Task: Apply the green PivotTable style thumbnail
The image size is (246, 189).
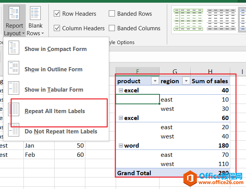Action: pos(188,20)
